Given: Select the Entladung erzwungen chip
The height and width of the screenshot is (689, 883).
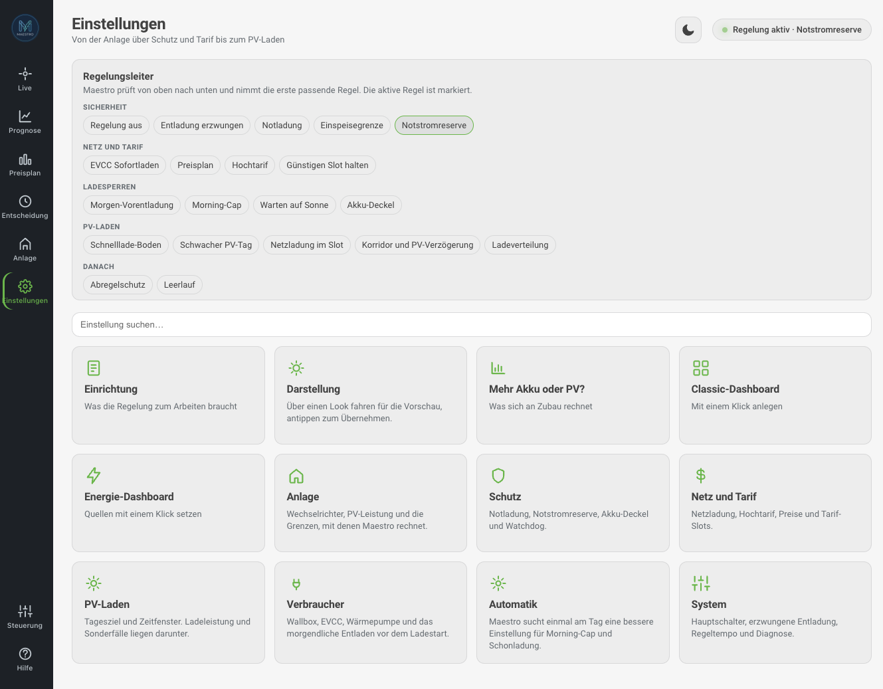Looking at the screenshot, I should coord(202,126).
